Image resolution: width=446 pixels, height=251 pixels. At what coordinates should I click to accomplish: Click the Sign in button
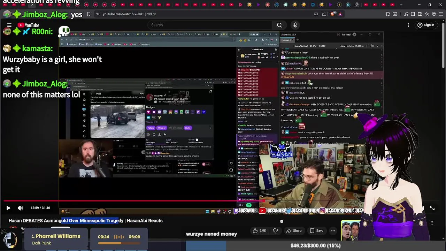coord(426,25)
